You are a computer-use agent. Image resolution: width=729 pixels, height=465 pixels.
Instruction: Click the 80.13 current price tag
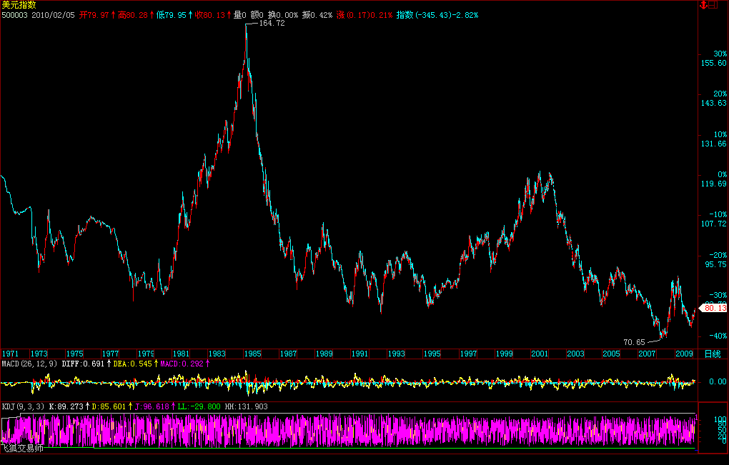tap(715, 308)
